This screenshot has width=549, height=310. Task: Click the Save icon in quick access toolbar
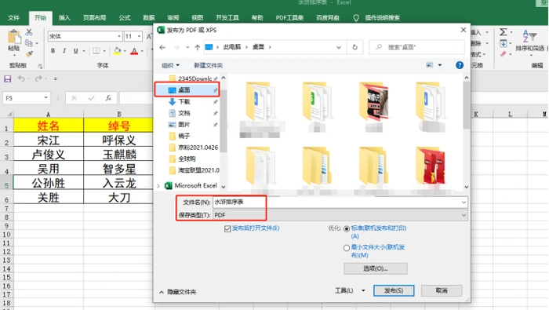(x=7, y=78)
